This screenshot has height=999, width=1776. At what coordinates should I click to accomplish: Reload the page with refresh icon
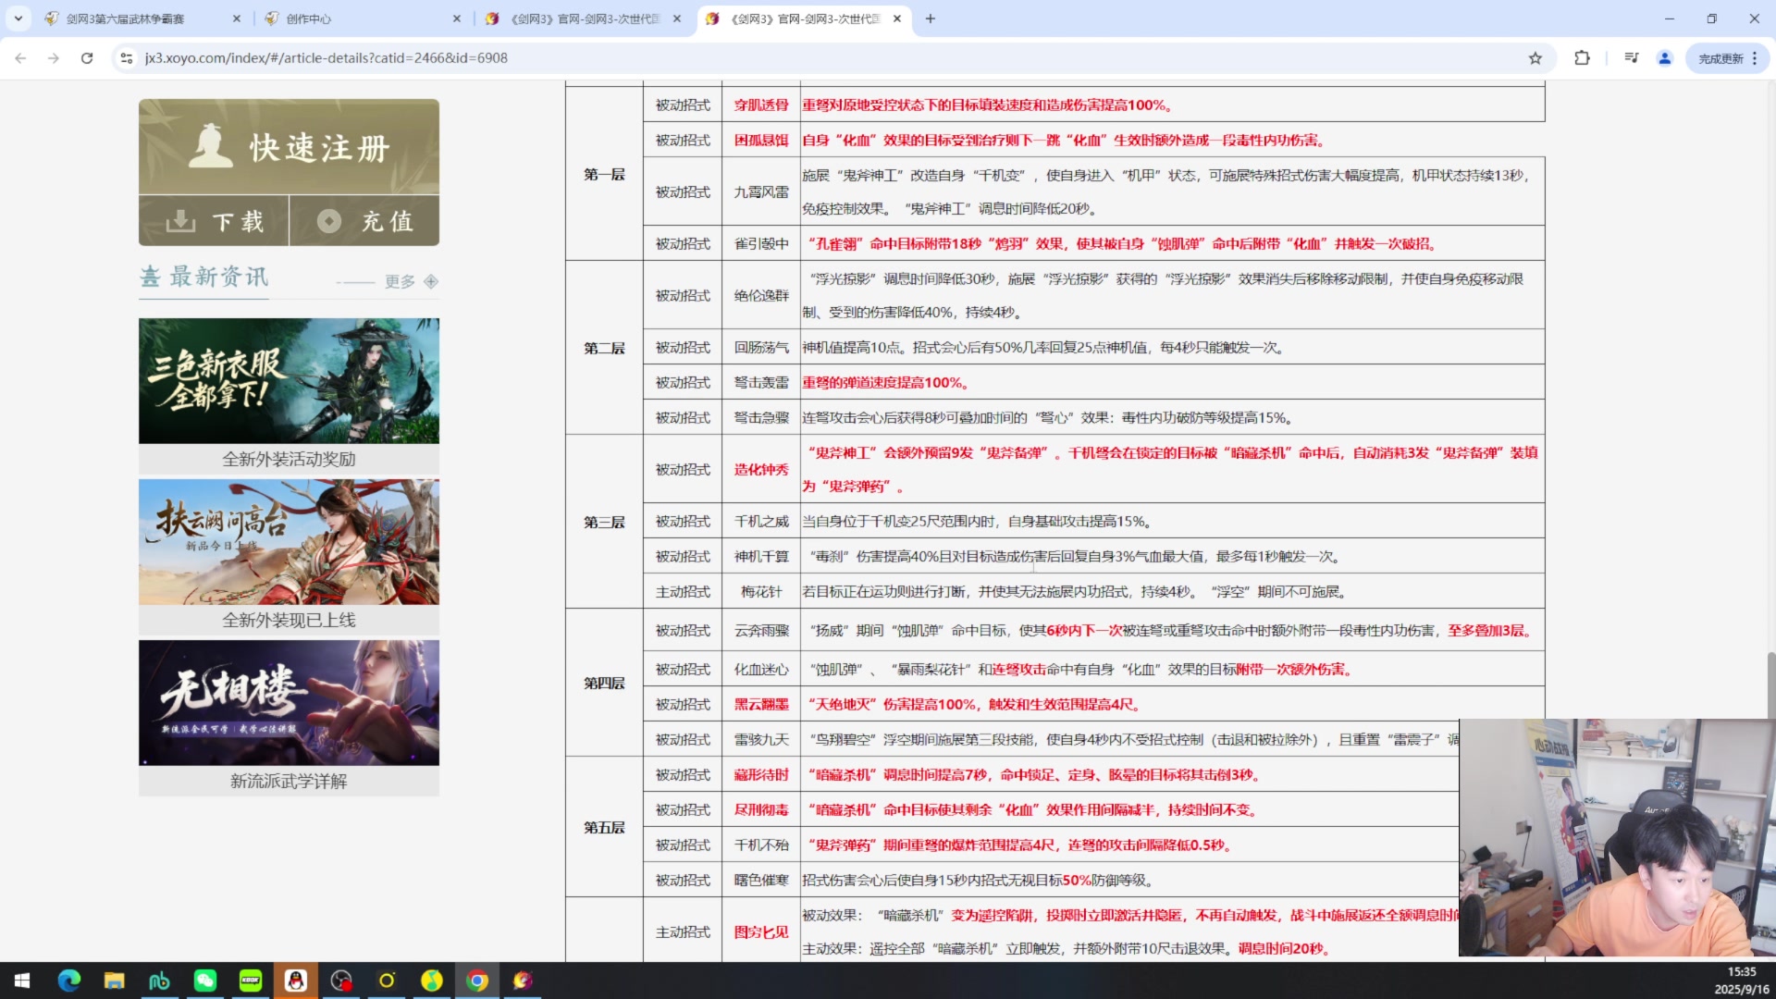point(87,58)
